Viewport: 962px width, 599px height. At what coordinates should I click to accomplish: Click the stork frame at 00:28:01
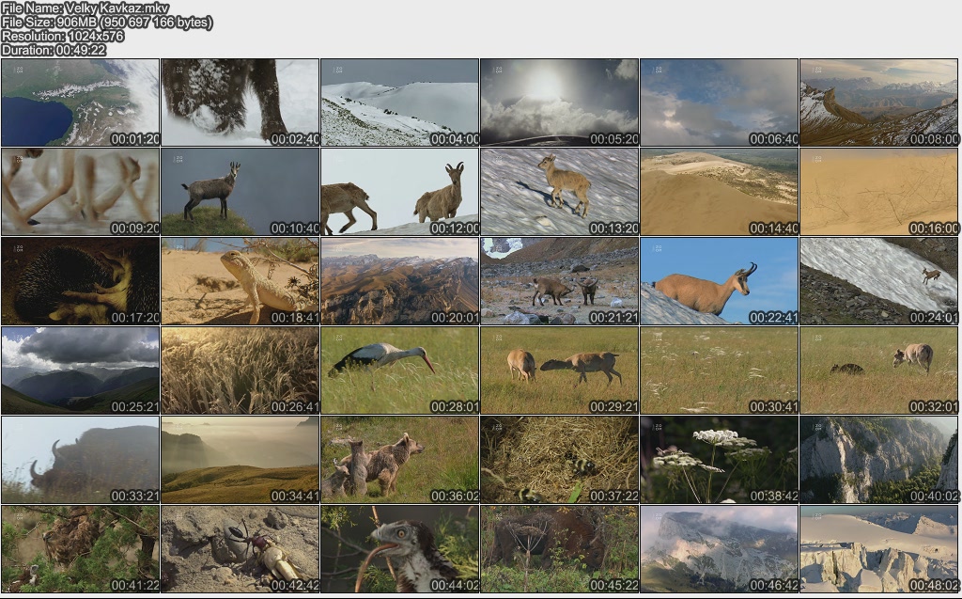(400, 370)
